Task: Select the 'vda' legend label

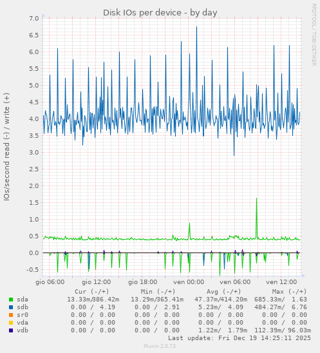Action: (x=23, y=322)
